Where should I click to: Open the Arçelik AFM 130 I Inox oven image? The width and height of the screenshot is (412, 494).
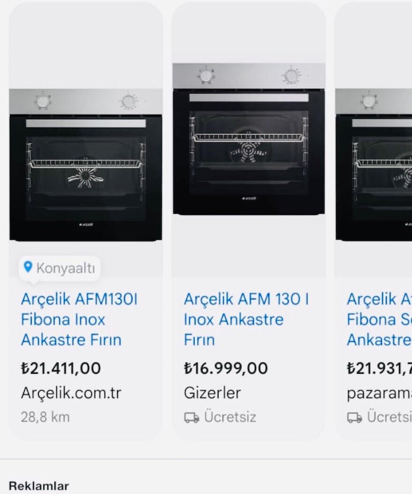click(x=249, y=139)
